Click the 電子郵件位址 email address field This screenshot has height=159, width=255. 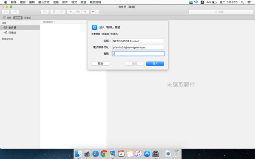(138, 47)
